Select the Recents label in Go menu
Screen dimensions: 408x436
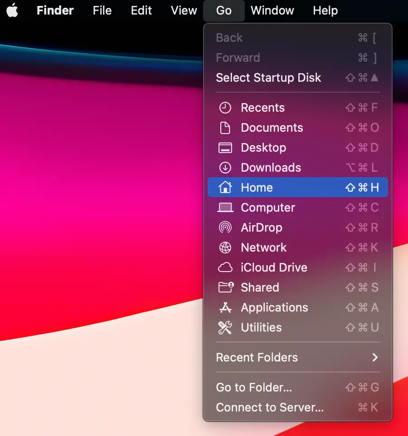point(262,108)
